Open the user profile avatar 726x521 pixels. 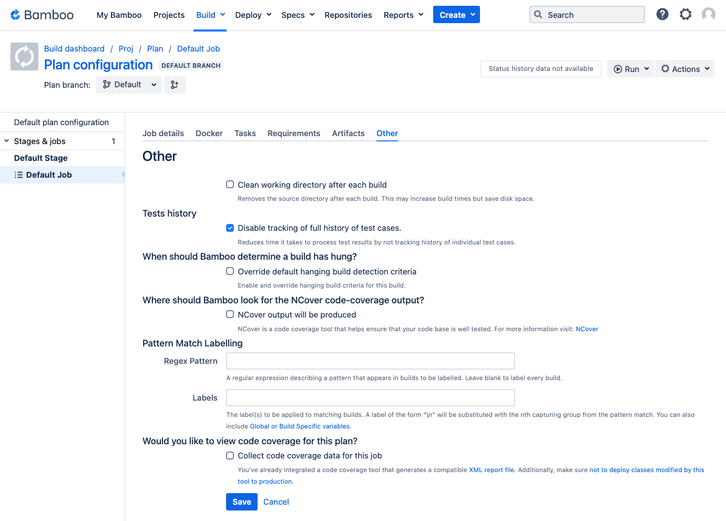[x=709, y=14]
